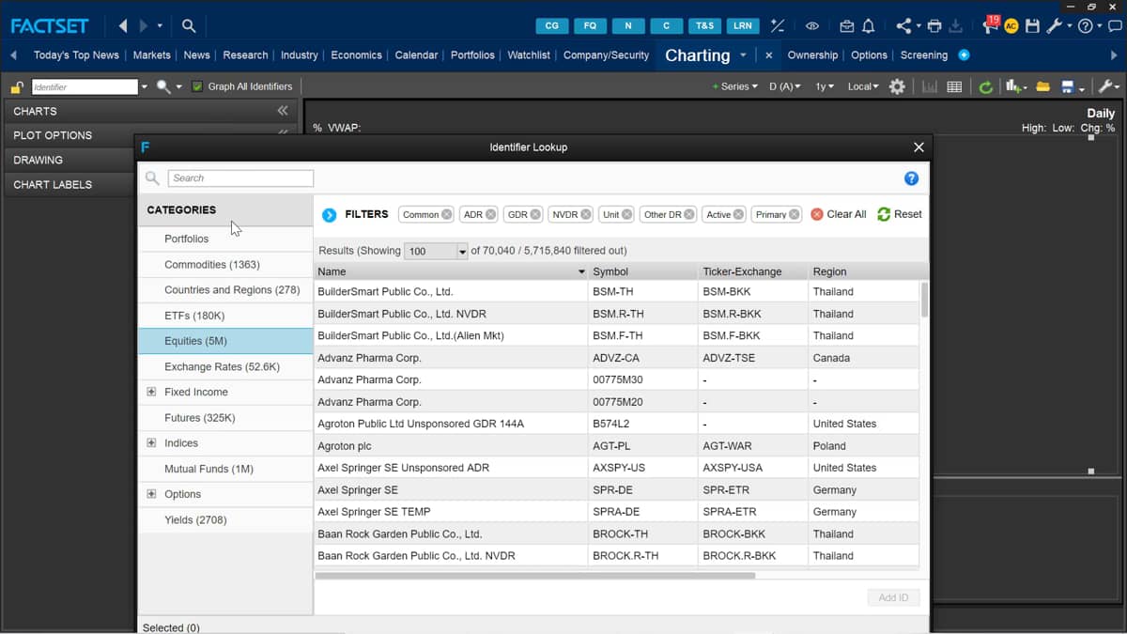Click the results vertical scrollbar thumb
Viewport: 1127px width, 634px height.
pos(924,300)
